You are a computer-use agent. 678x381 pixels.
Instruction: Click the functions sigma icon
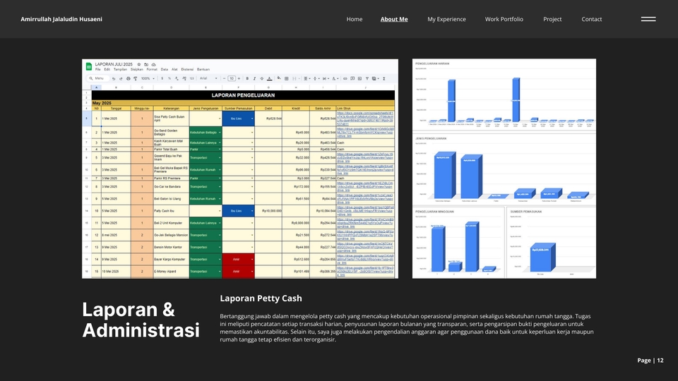[384, 78]
